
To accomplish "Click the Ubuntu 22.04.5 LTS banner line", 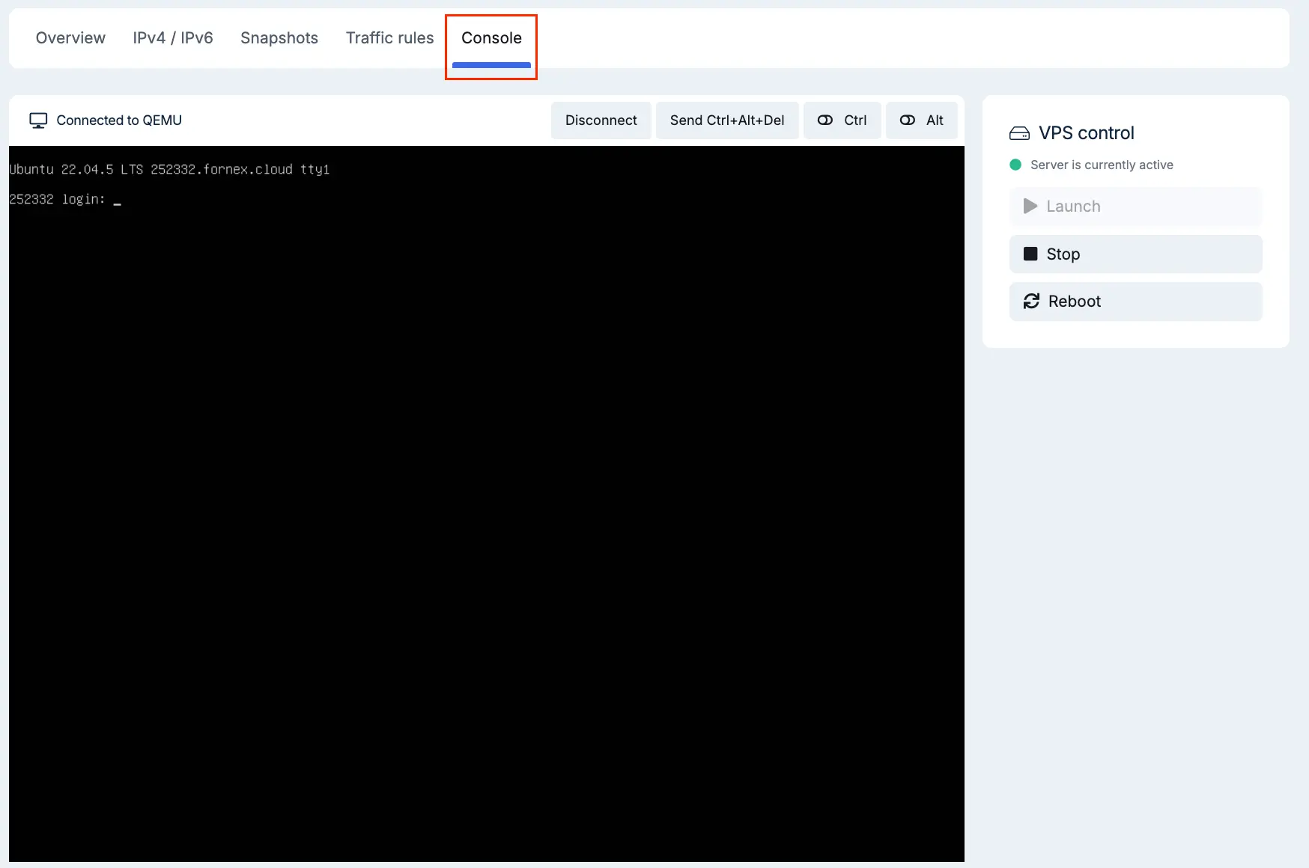I will 169,170.
